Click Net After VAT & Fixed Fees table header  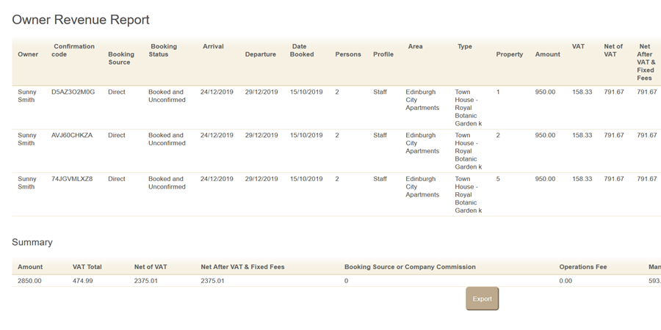[x=646, y=62]
